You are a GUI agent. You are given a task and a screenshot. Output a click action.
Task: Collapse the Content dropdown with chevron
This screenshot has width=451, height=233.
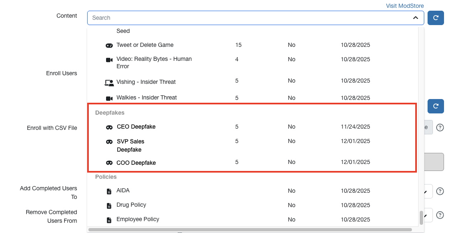point(416,18)
